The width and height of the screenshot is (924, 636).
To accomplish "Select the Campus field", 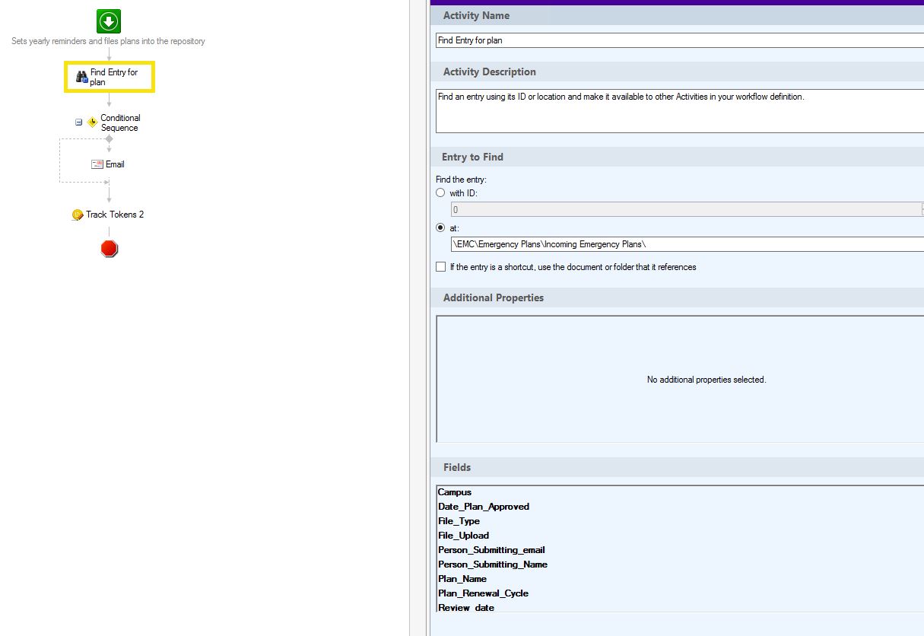I will pyautogui.click(x=455, y=492).
